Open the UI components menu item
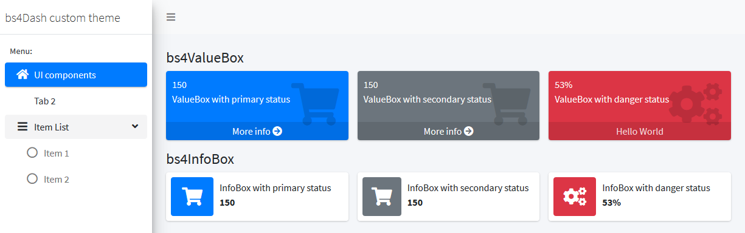This screenshot has height=233, width=745. (76, 75)
